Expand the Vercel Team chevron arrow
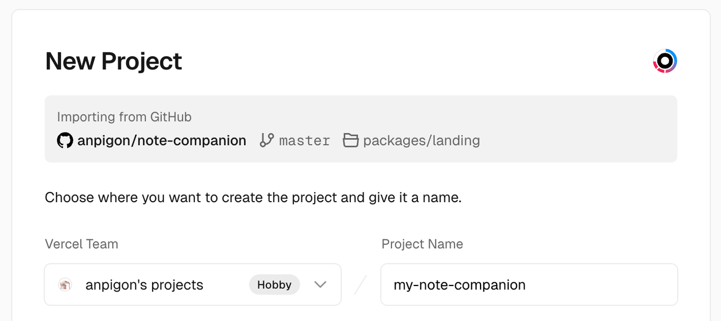The image size is (721, 321). pyautogui.click(x=320, y=285)
